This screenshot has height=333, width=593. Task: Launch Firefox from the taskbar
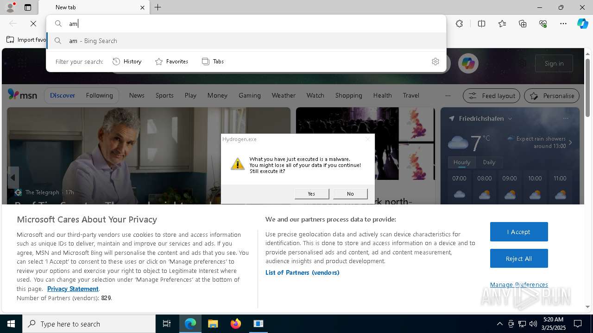[236, 324]
